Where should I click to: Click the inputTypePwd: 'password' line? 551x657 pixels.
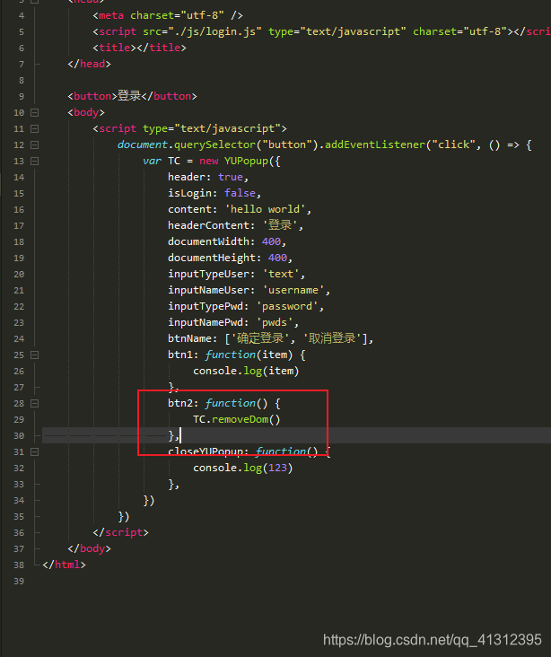246,306
